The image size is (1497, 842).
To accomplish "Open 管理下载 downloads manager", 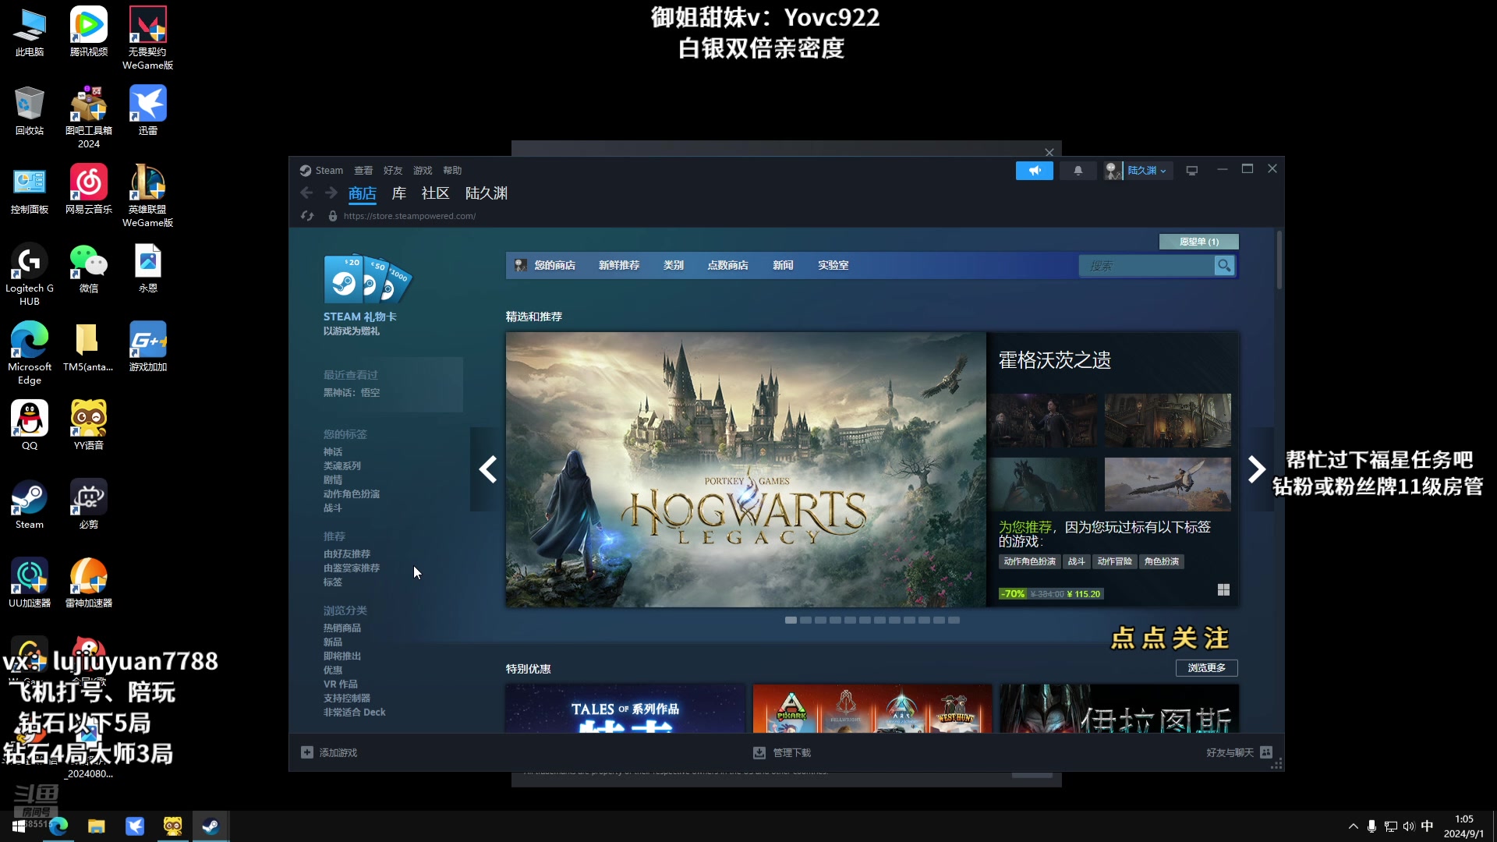I will pyautogui.click(x=782, y=753).
